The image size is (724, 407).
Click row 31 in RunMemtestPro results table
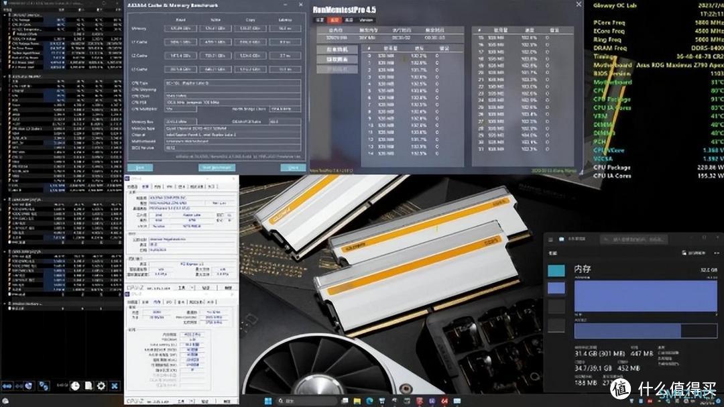click(524, 149)
